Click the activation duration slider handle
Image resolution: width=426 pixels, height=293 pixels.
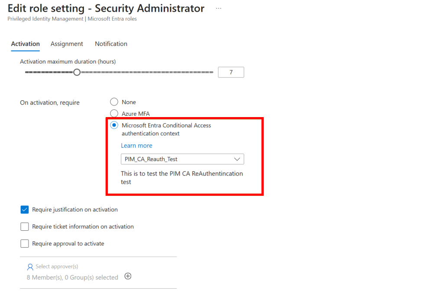coord(77,72)
